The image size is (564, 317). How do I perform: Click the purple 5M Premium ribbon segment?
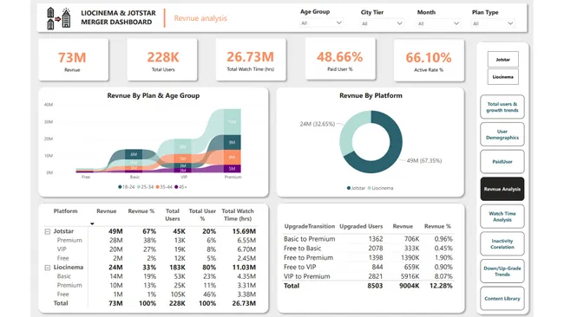(232, 169)
